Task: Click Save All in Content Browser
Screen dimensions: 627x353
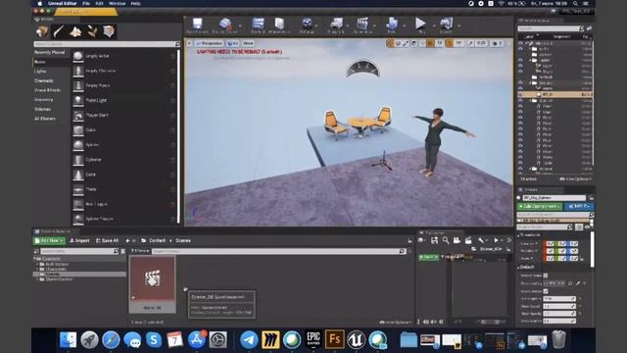Action: [x=107, y=240]
